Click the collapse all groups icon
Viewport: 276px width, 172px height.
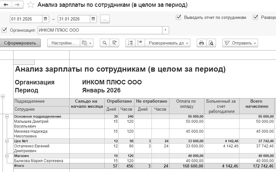(x=140, y=43)
